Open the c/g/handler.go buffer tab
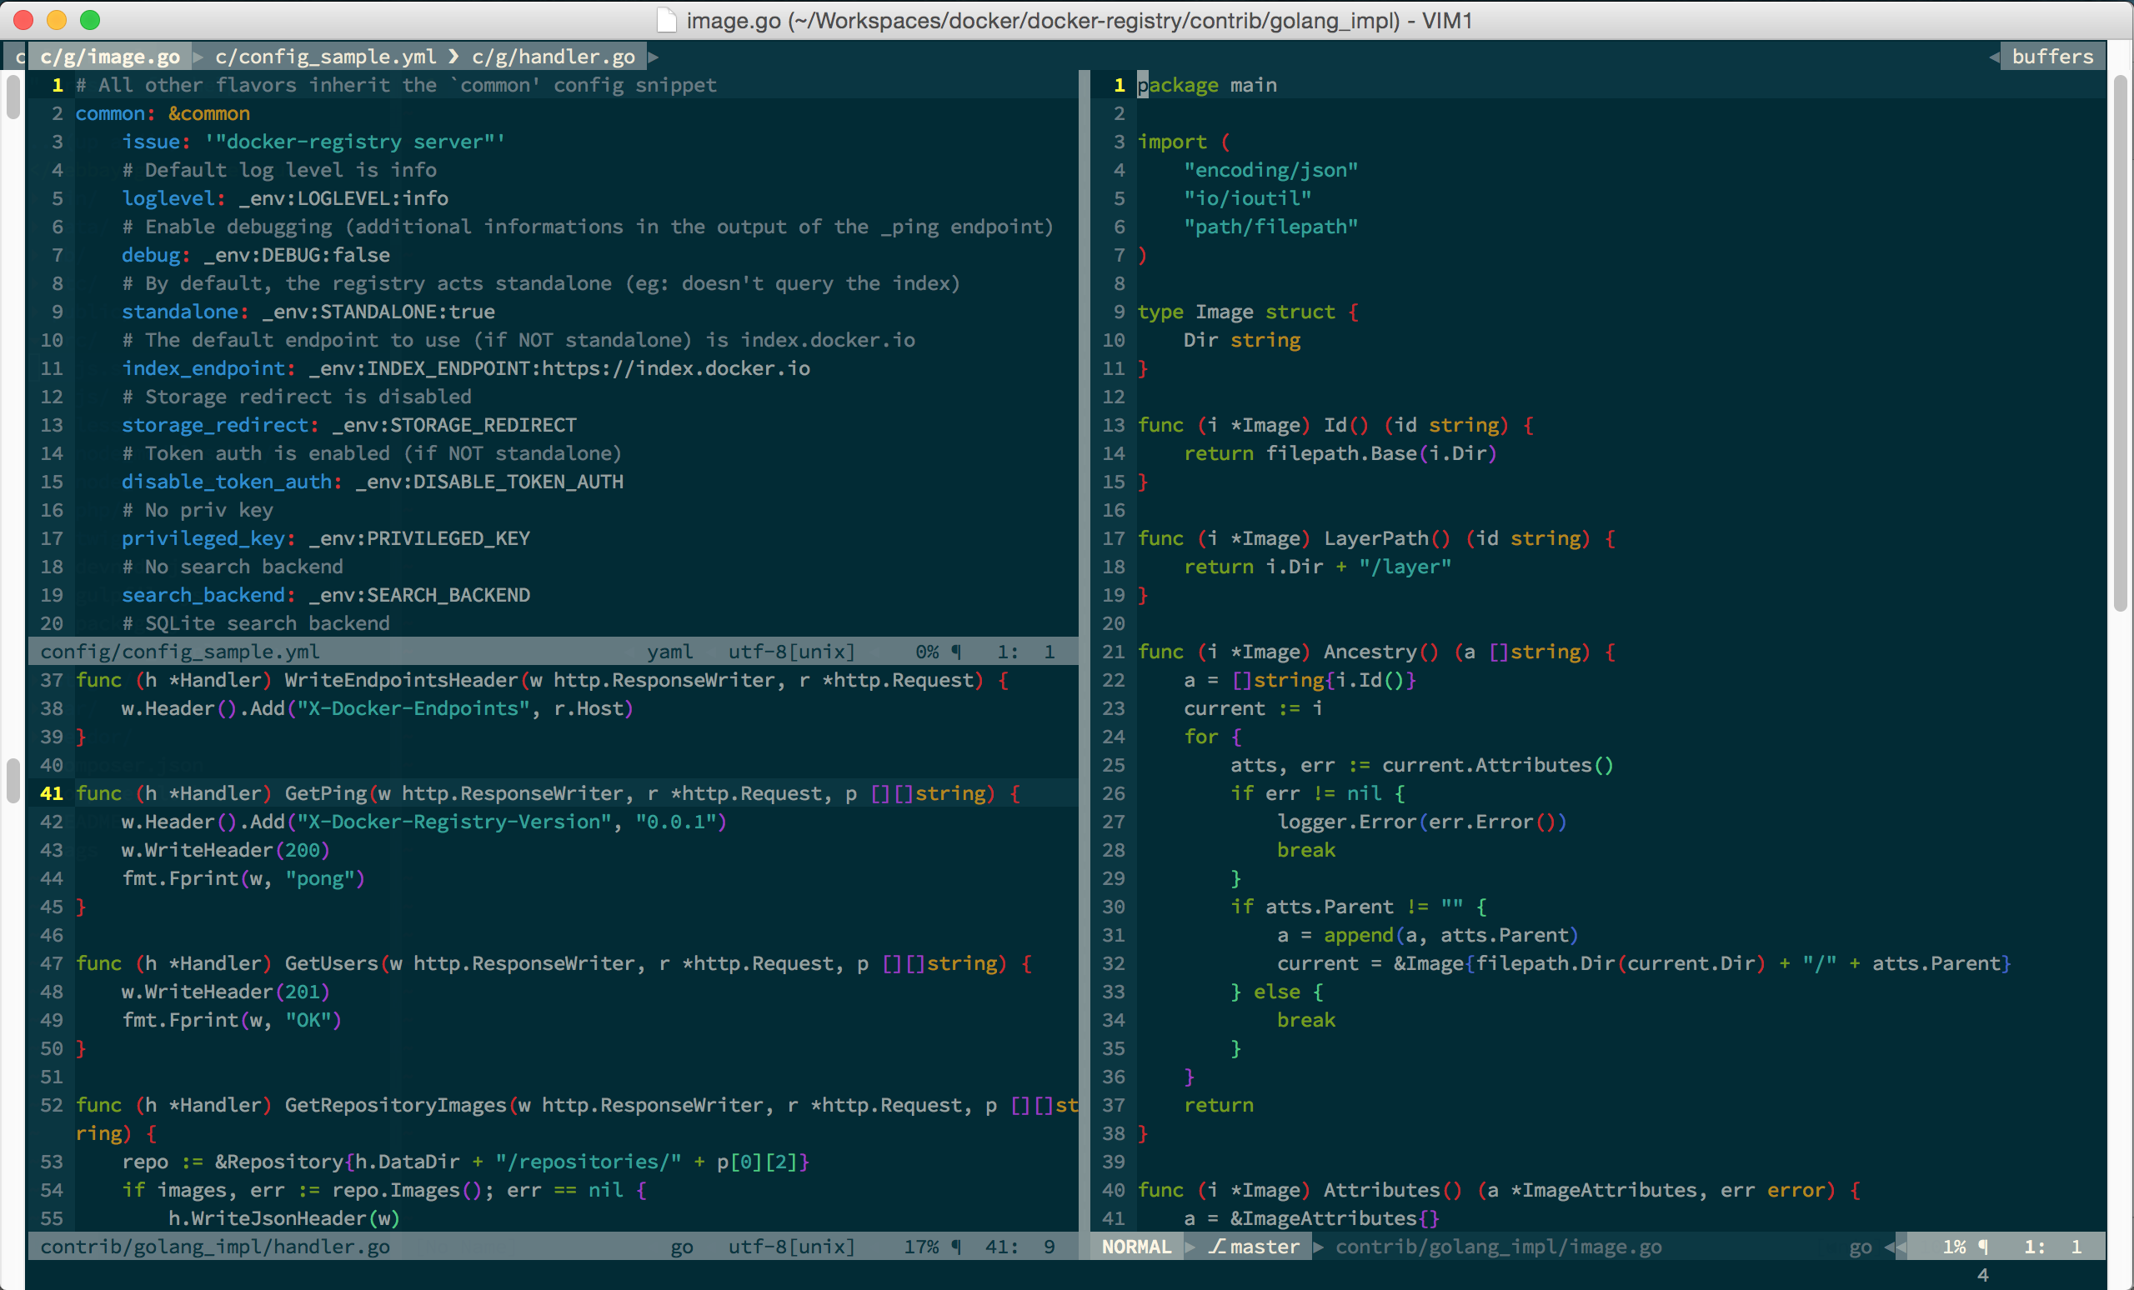Screen dimensions: 2134x1290 tap(554, 57)
